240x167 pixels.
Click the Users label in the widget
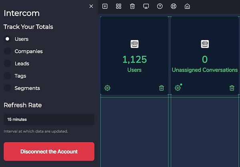coord(134,70)
